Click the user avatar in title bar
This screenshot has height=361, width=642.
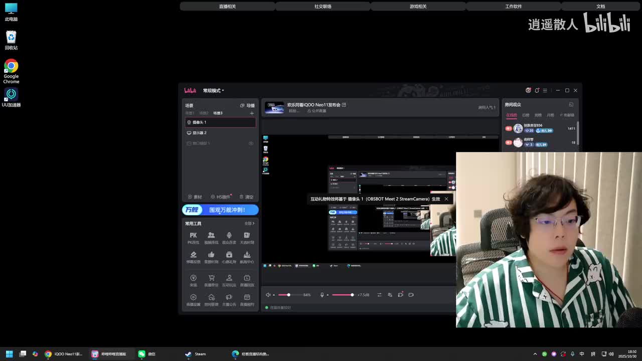tap(528, 90)
